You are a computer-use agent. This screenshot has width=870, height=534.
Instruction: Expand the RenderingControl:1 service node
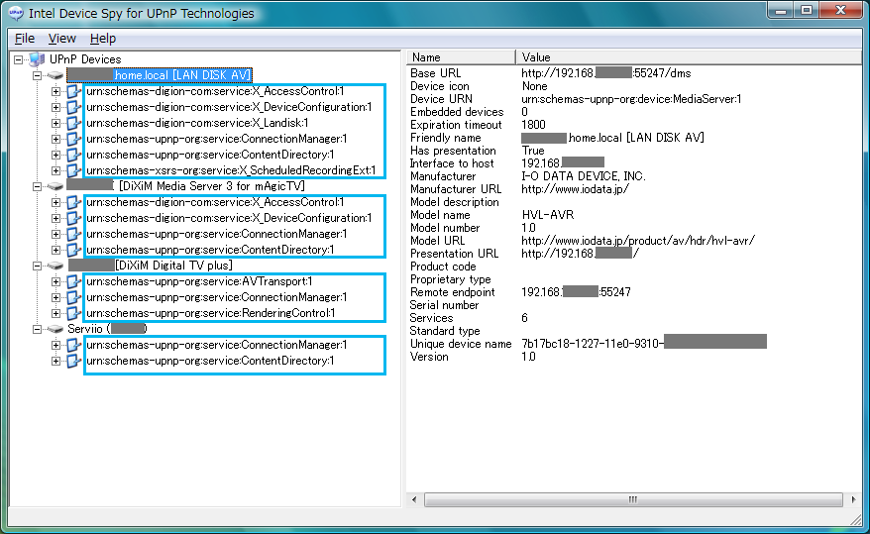tap(56, 313)
